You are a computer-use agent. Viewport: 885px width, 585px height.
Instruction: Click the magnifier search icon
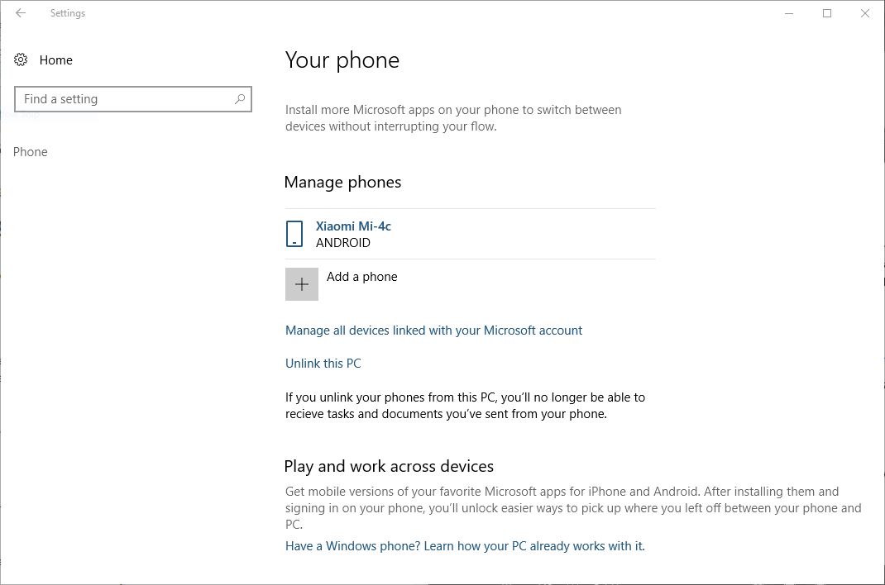(x=240, y=99)
